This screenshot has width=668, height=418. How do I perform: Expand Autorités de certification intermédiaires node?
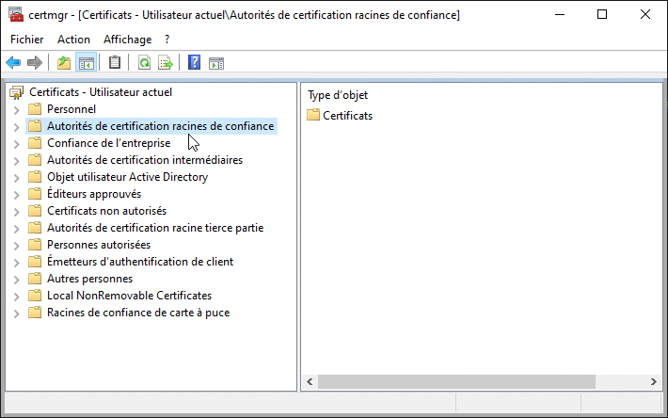coord(16,160)
